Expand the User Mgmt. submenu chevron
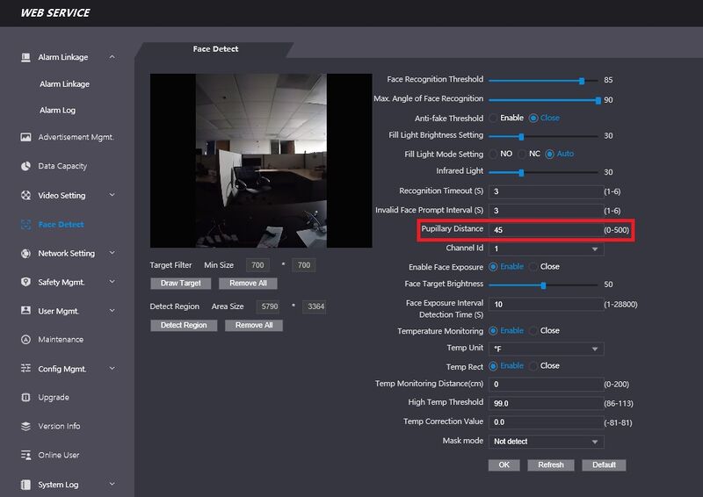 coord(112,310)
